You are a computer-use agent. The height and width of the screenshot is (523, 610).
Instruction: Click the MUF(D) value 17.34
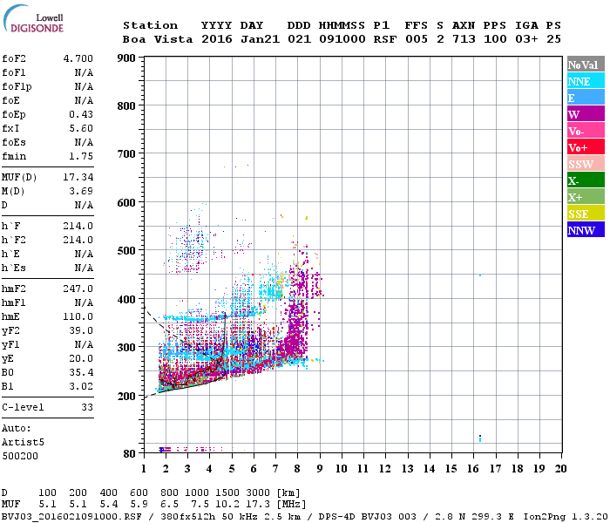click(78, 178)
